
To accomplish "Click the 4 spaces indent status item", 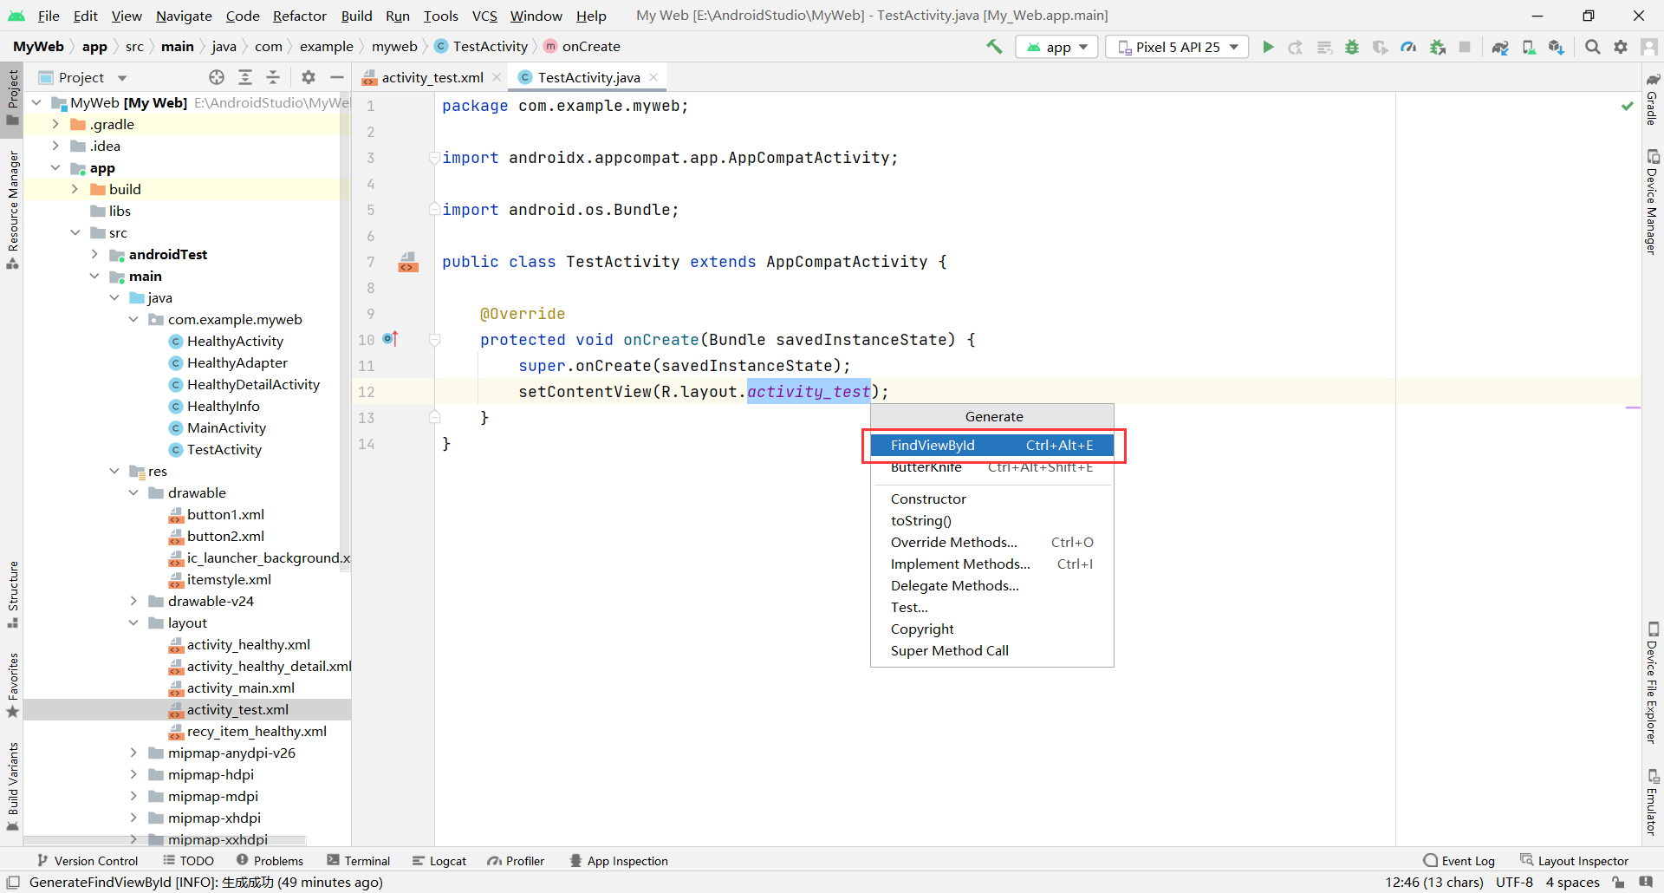I will pos(1572,882).
